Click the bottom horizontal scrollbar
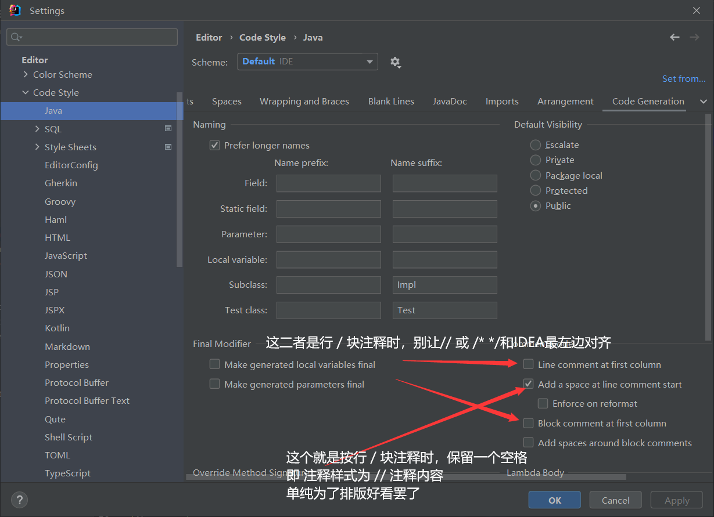The image size is (714, 517). 406,477
